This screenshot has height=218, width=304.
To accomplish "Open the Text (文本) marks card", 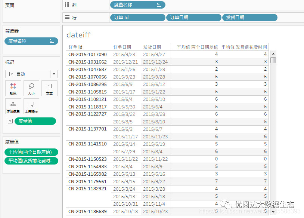I will click(x=49, y=88).
